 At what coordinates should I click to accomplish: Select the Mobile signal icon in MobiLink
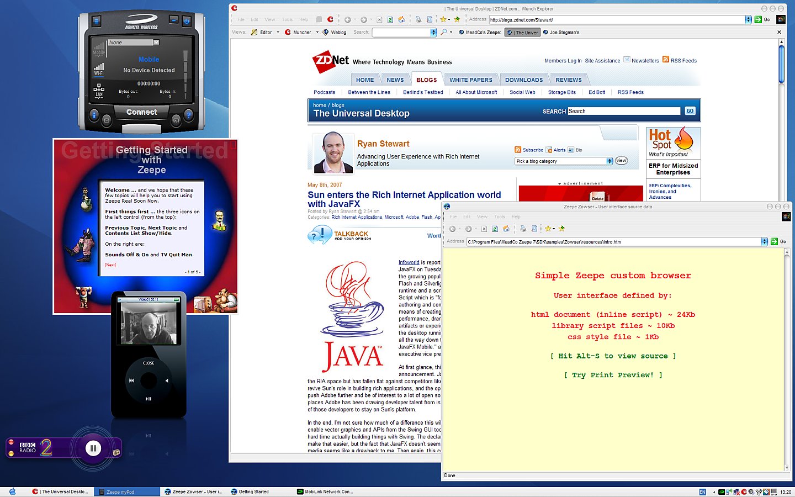99,49
